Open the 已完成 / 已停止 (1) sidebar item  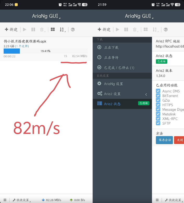[122, 67]
